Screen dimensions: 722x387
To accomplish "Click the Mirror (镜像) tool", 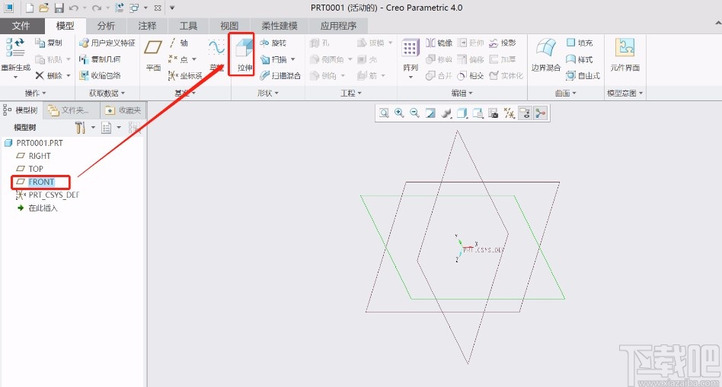I will tap(439, 43).
